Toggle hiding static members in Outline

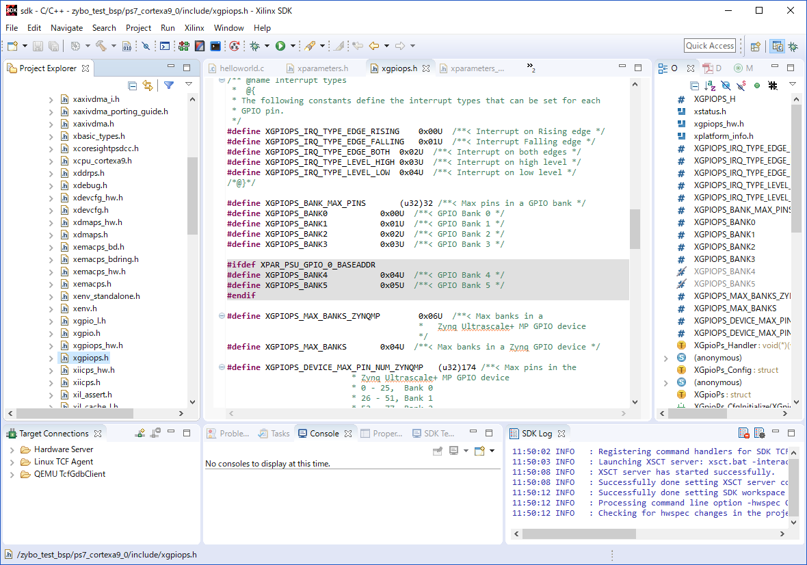coord(741,85)
